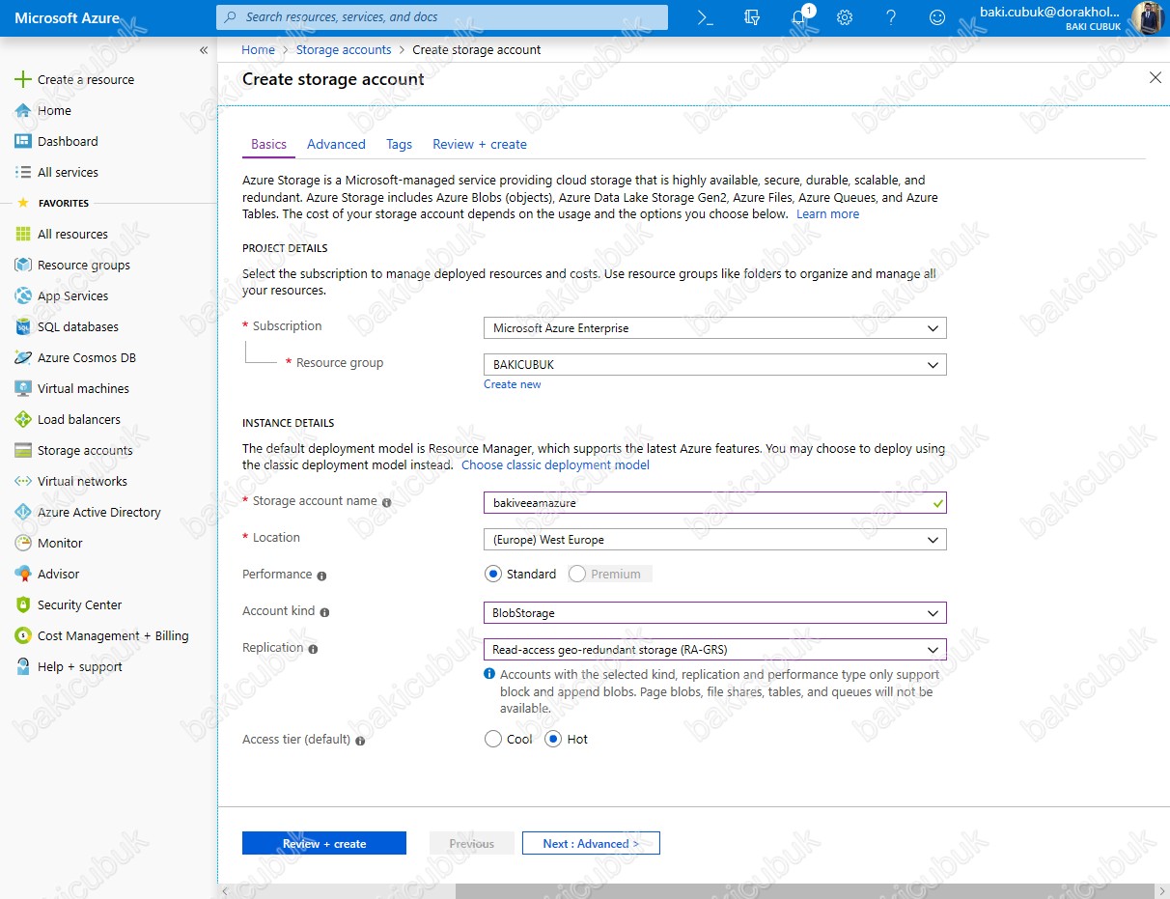The image size is (1170, 899).
Task: Click the Create new resource group link
Action: (x=513, y=384)
